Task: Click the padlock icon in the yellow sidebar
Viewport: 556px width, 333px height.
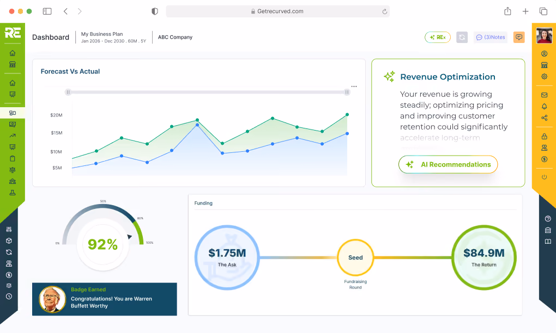Action: [545, 136]
